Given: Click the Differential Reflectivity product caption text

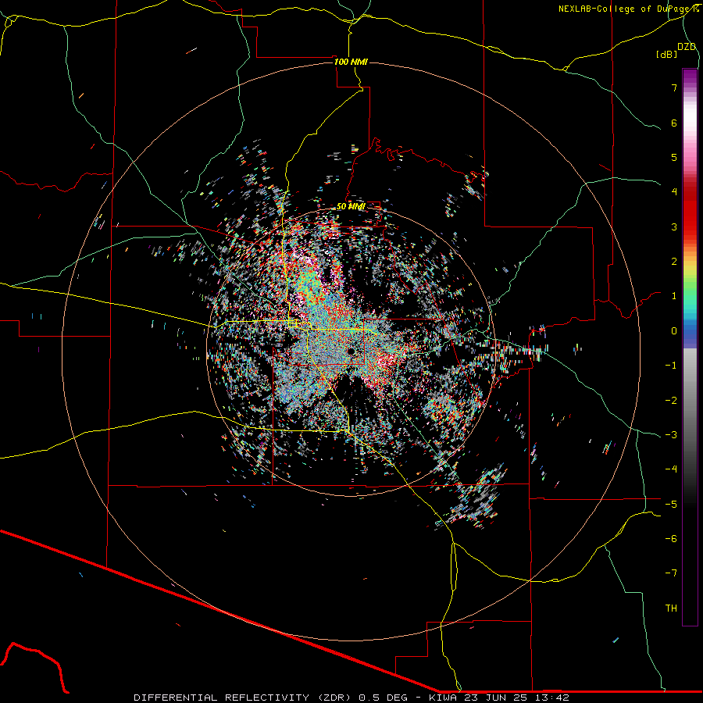Looking at the screenshot, I should pos(351,698).
